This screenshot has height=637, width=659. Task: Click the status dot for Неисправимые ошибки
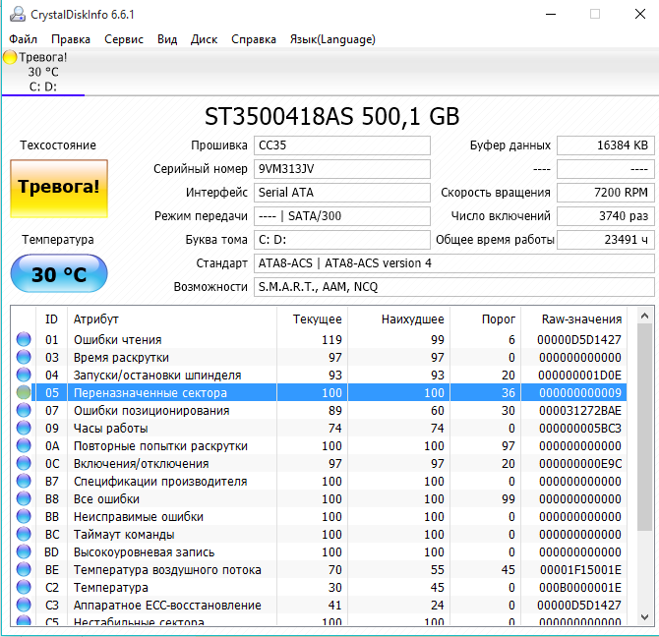(24, 516)
